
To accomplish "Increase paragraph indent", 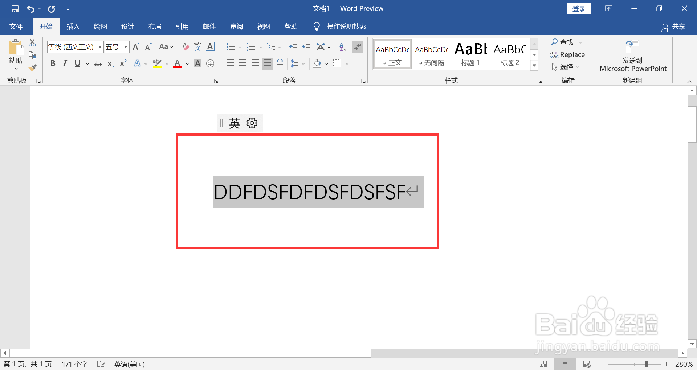I will (x=306, y=47).
